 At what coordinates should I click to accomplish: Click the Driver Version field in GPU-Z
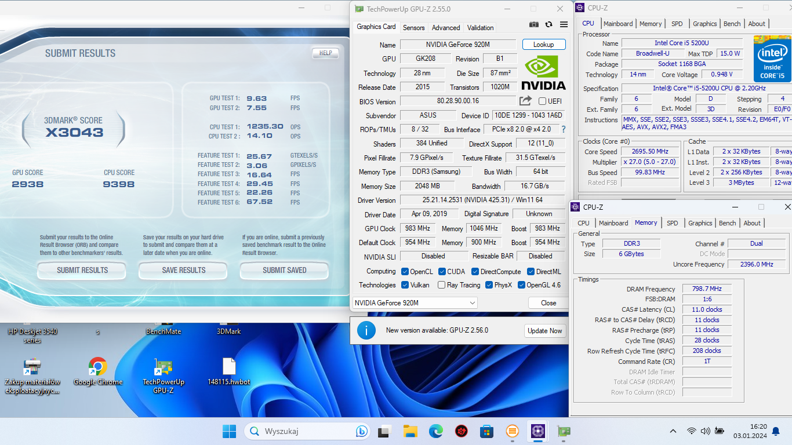point(483,200)
